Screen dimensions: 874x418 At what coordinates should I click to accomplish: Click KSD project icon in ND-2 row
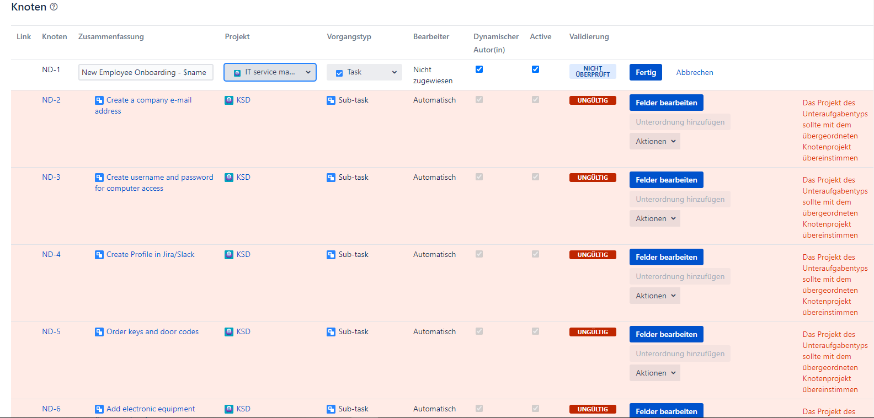pos(229,100)
